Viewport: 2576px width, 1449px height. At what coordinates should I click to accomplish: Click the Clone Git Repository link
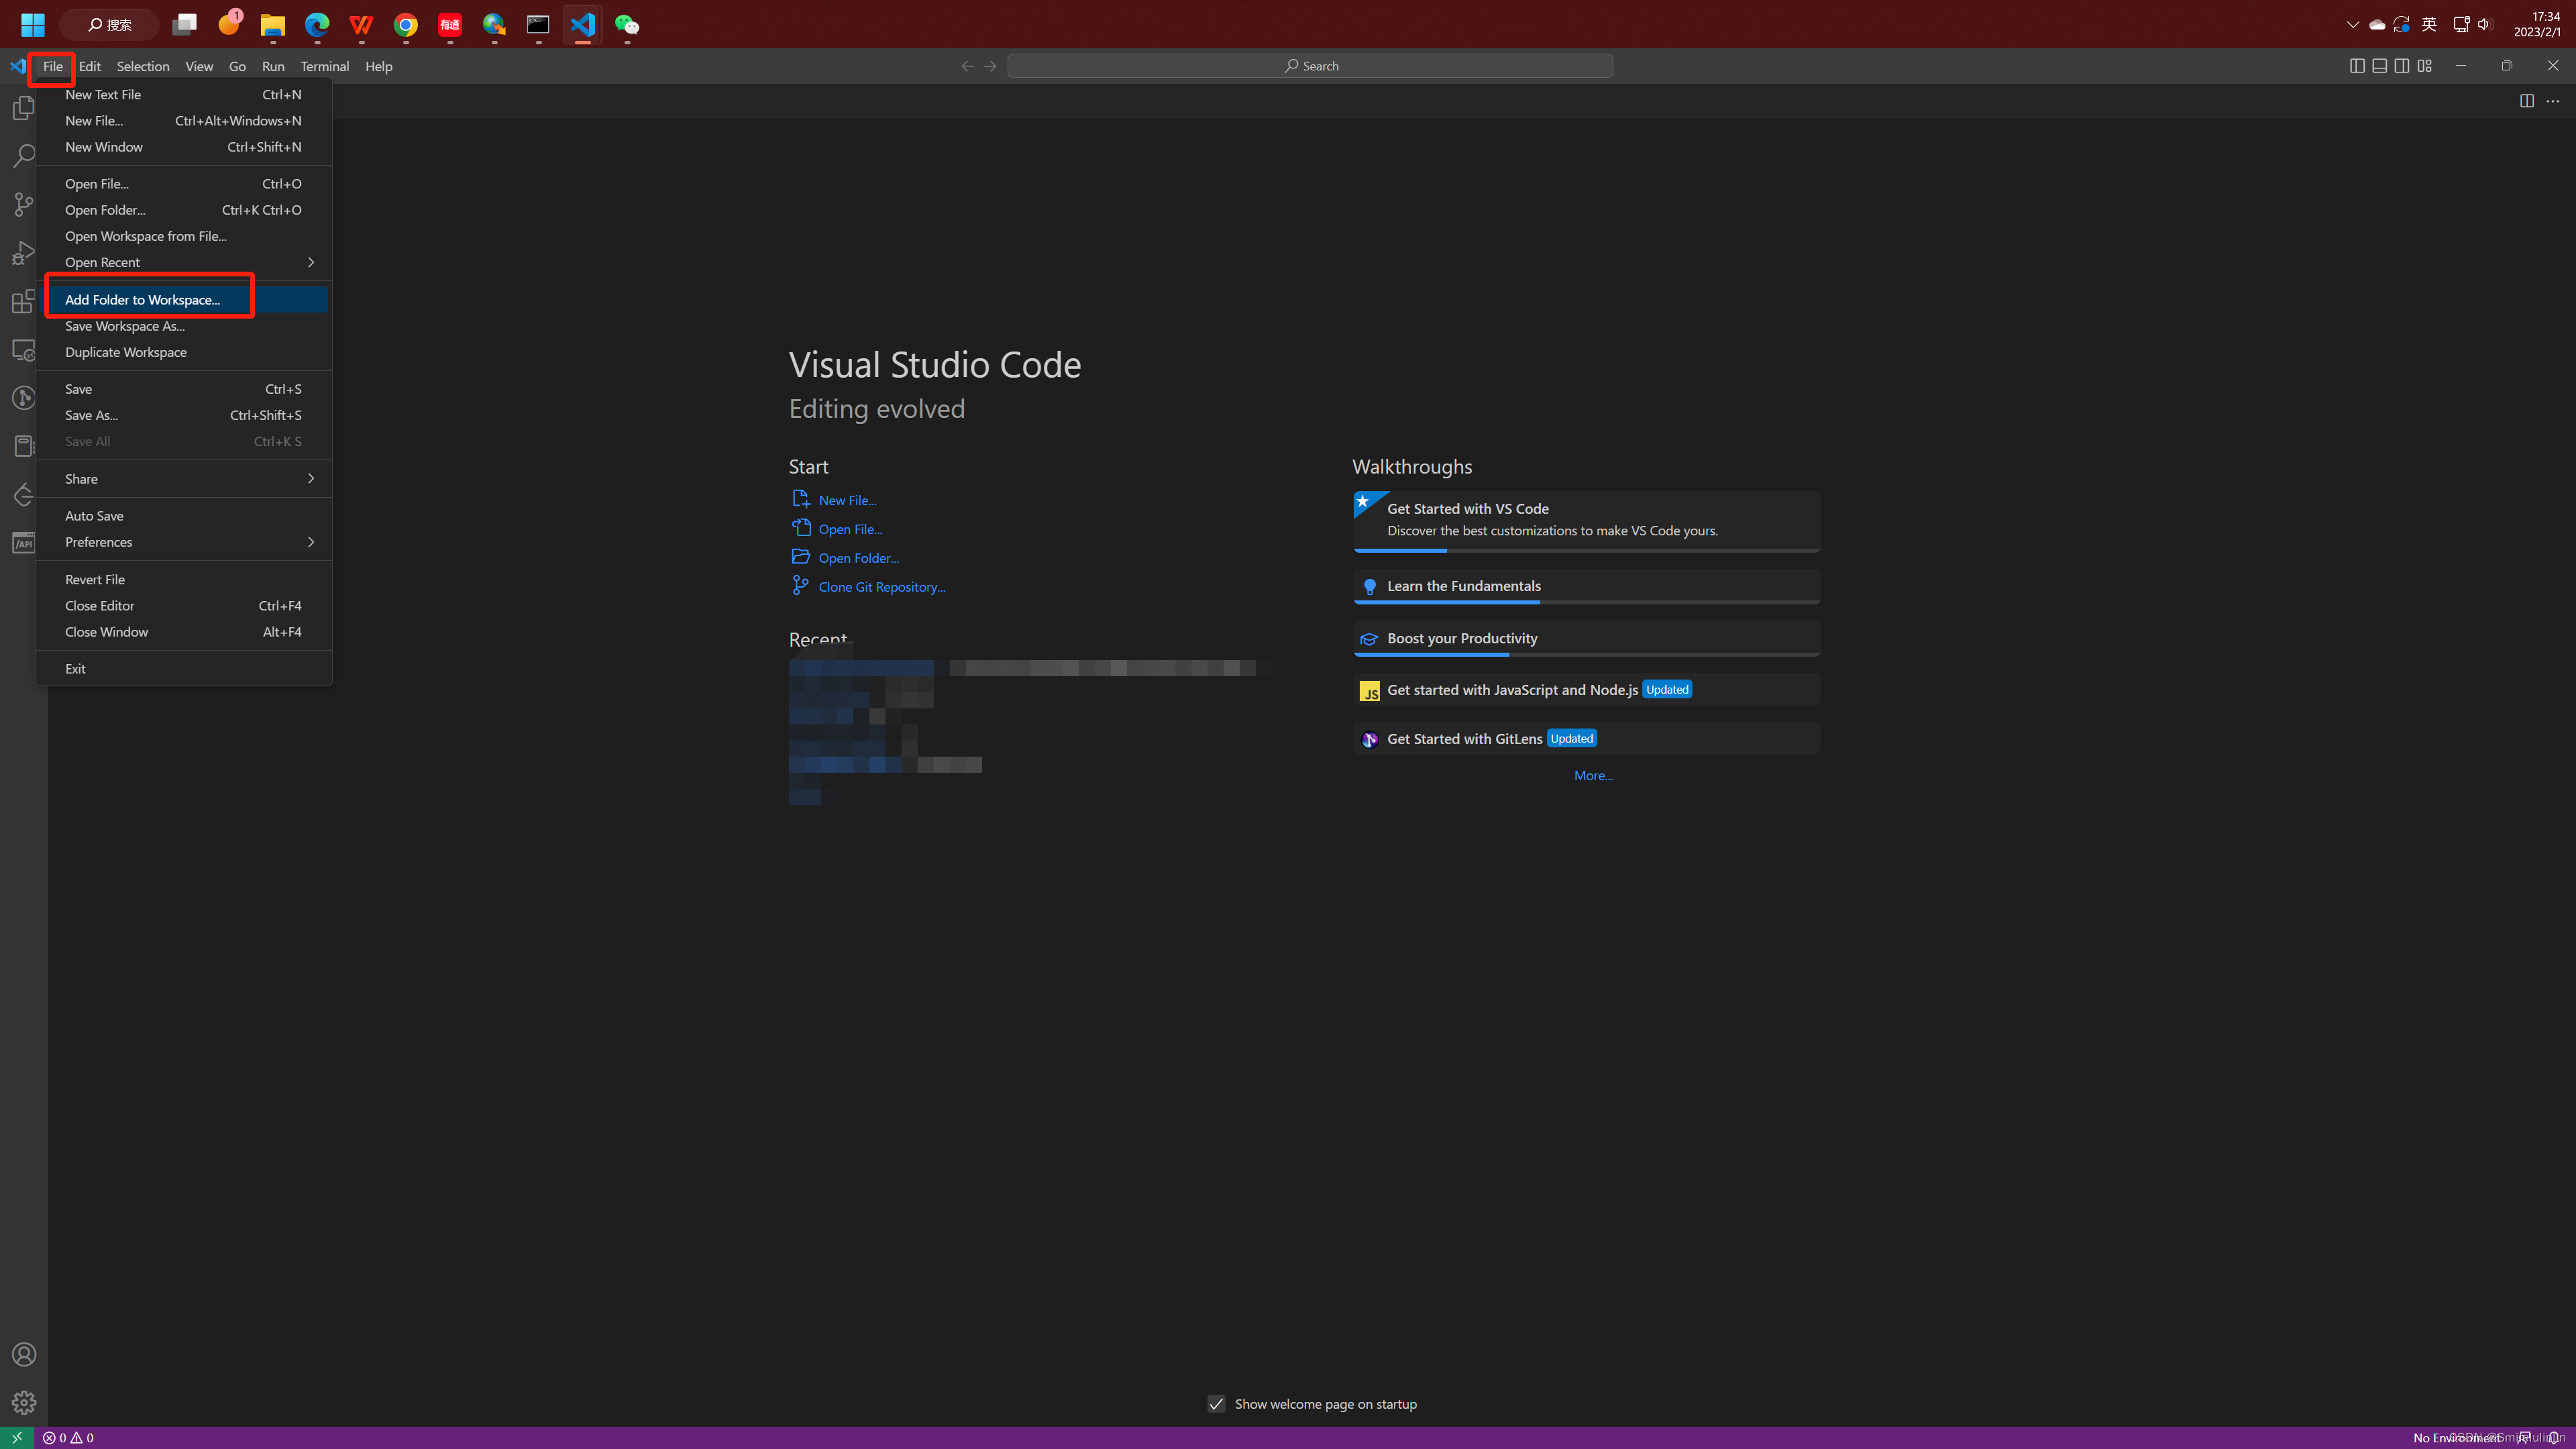pyautogui.click(x=881, y=586)
